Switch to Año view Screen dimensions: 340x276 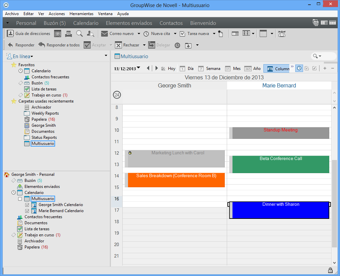(x=252, y=69)
